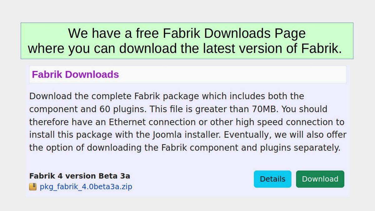Click the purple Fabrik Downloads heading
The image size is (375, 211).
click(75, 75)
